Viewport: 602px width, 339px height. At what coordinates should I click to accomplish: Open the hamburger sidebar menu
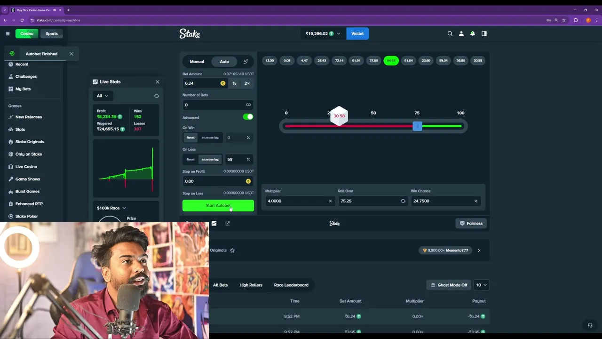[x=8, y=33]
